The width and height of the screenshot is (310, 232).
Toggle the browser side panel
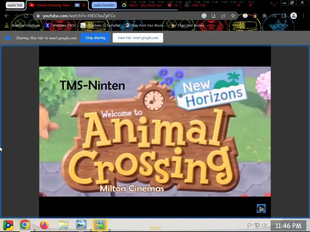[284, 16]
